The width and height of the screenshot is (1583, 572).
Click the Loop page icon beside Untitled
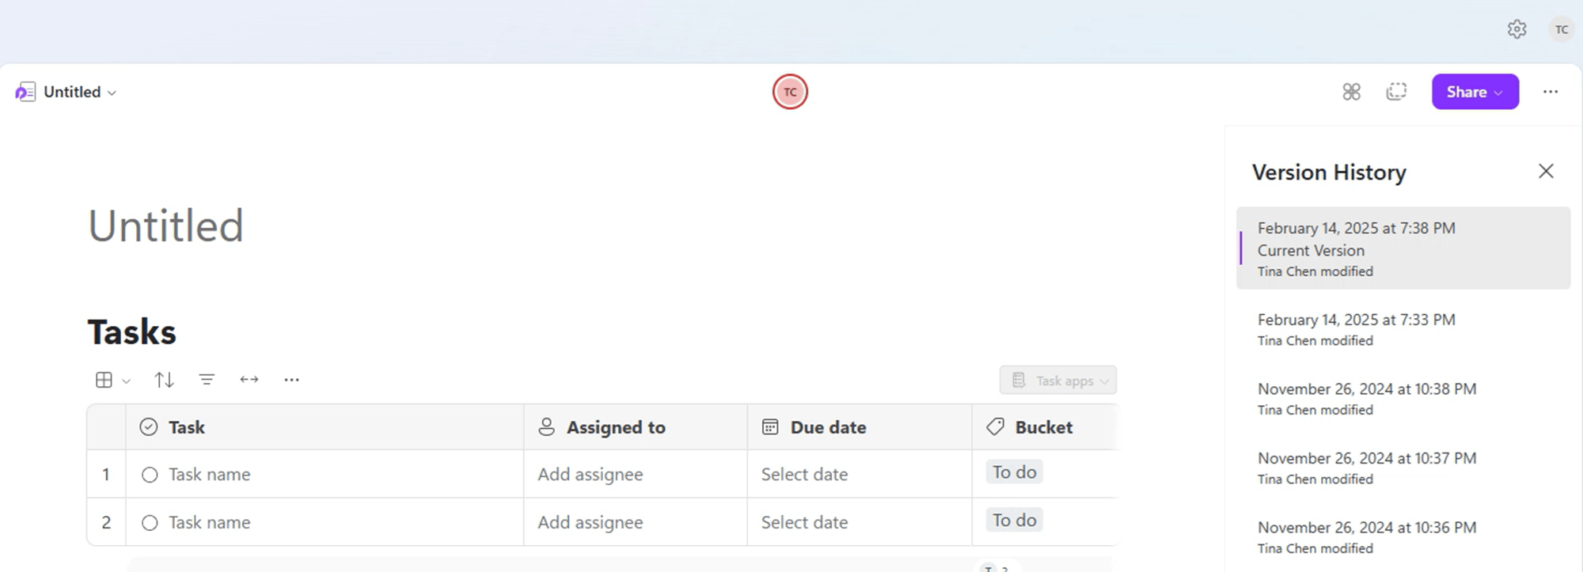[25, 92]
